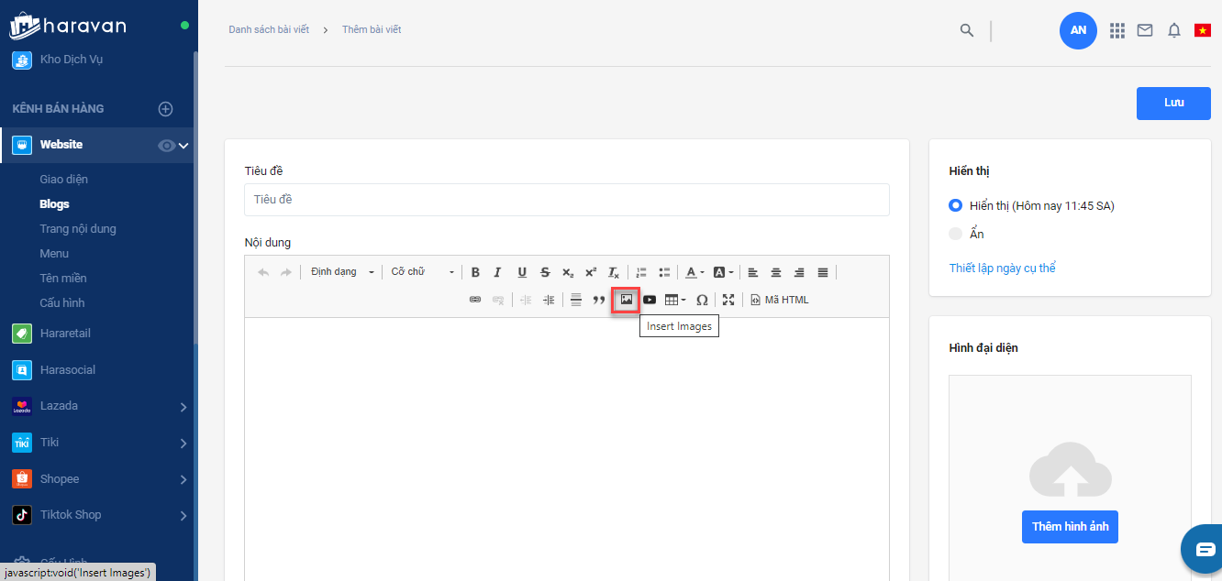Image resolution: width=1222 pixels, height=581 pixels.
Task: Click the remove link icon
Action: pyautogui.click(x=498, y=300)
